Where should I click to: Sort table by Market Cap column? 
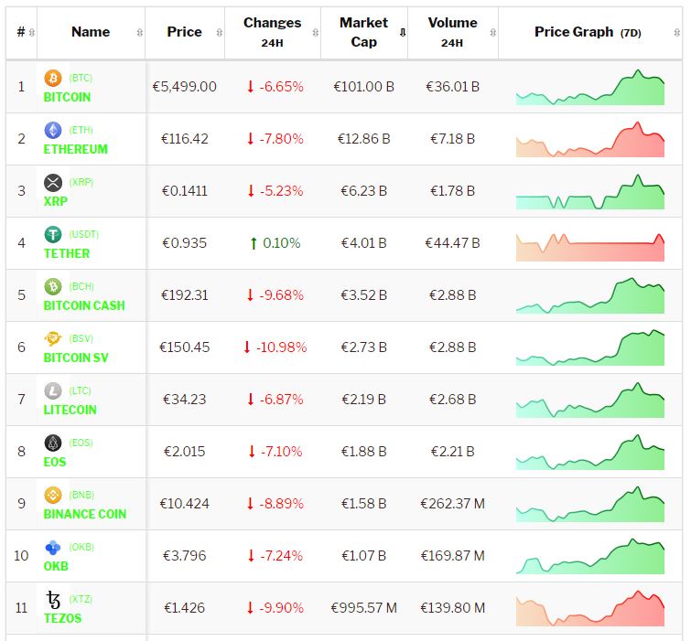(x=363, y=32)
